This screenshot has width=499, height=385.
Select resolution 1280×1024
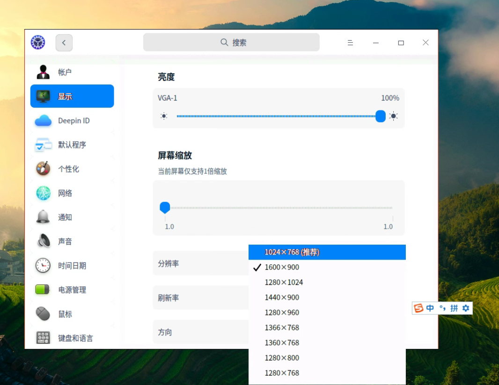point(327,282)
